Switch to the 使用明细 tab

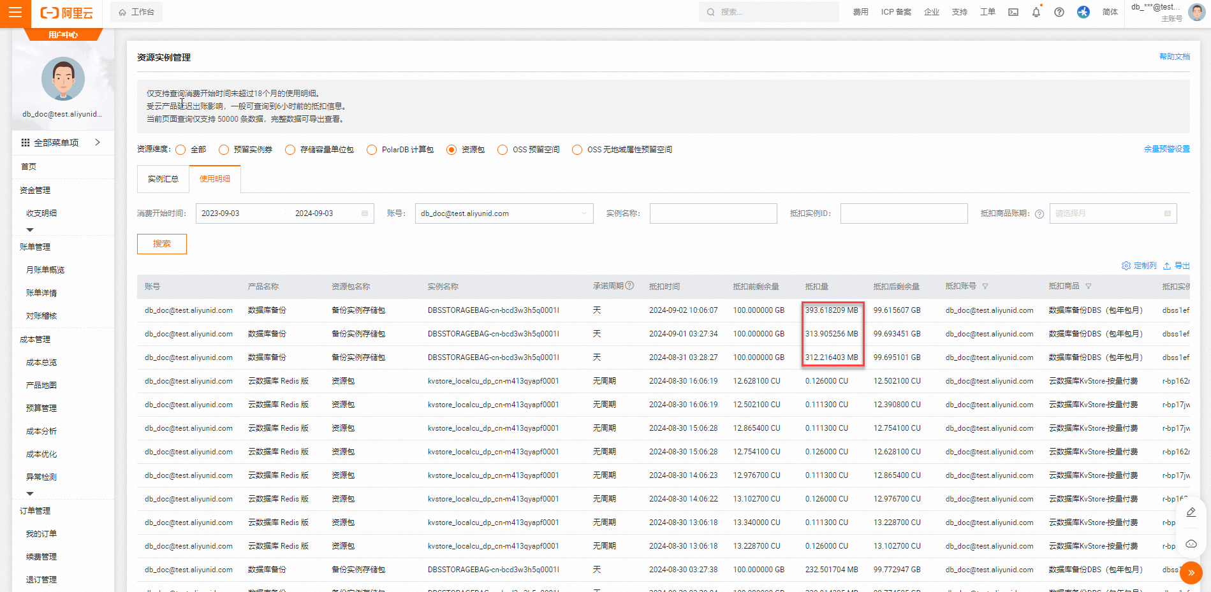215,179
